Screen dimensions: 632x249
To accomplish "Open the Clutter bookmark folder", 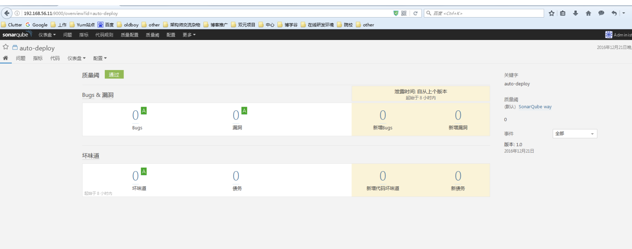I will point(11,25).
